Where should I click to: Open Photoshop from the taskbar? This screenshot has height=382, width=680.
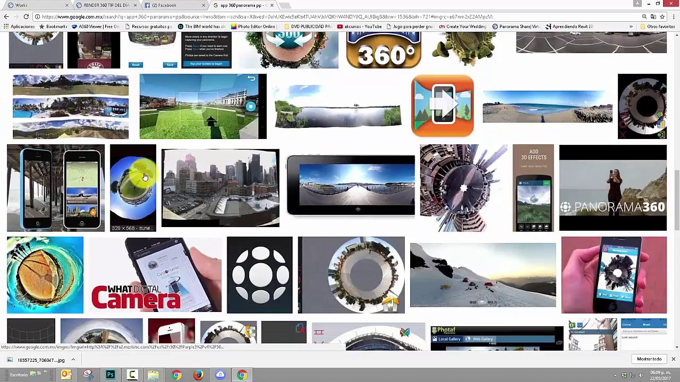[110, 375]
